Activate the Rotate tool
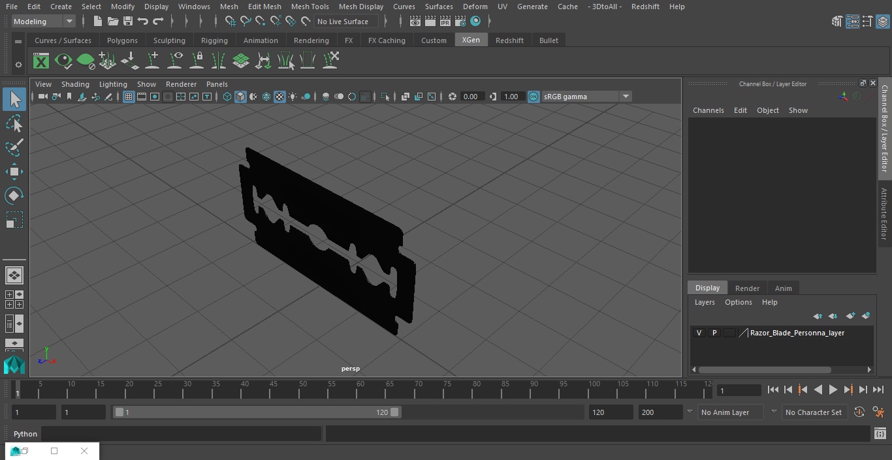 (x=14, y=196)
